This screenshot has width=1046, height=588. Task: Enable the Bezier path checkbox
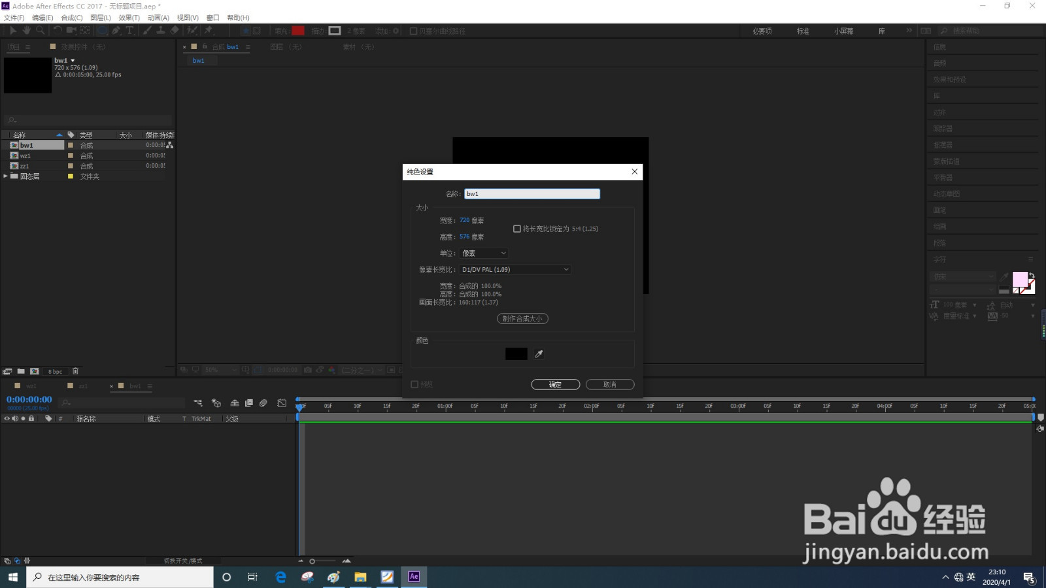(413, 31)
